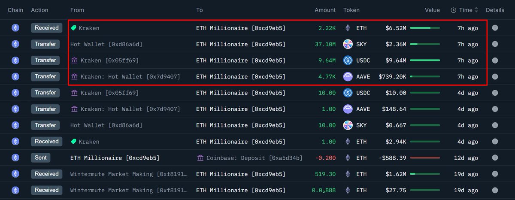The image size is (515, 200).
Task: Open details icon for the 37.10M SKY transfer
Action: [x=495, y=44]
